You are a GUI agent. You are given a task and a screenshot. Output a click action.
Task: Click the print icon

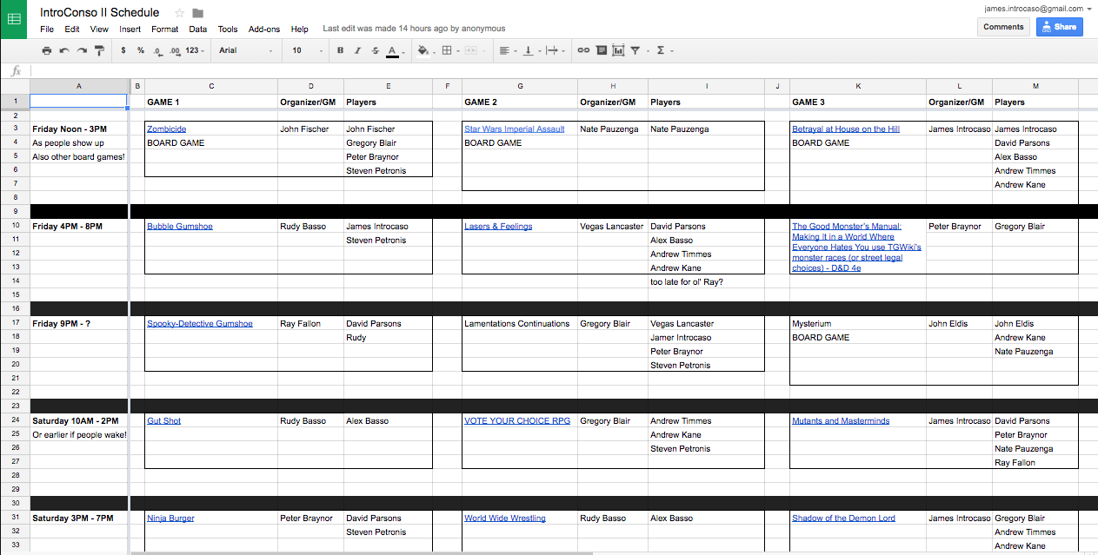click(x=47, y=51)
